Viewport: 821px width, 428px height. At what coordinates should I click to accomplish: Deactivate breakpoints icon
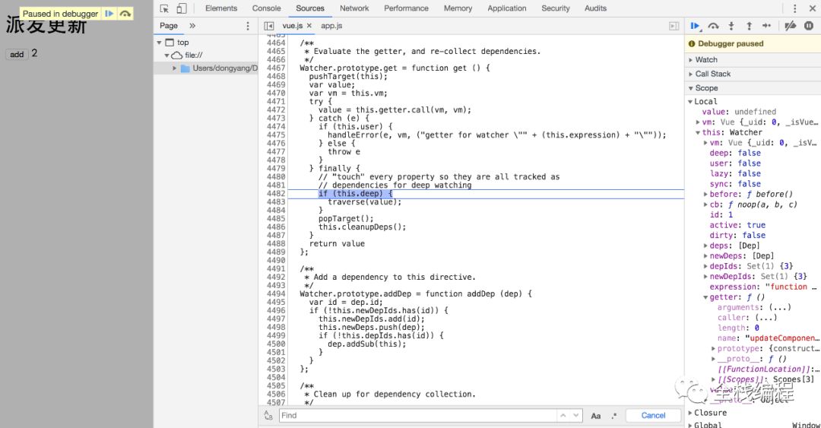(791, 26)
